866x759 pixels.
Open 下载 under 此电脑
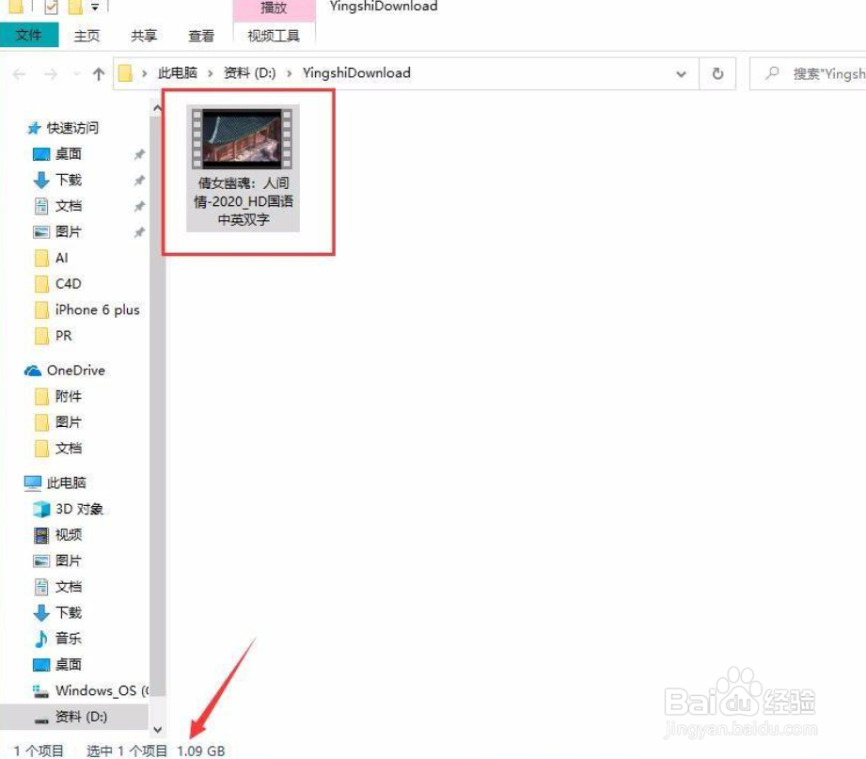tap(68, 612)
